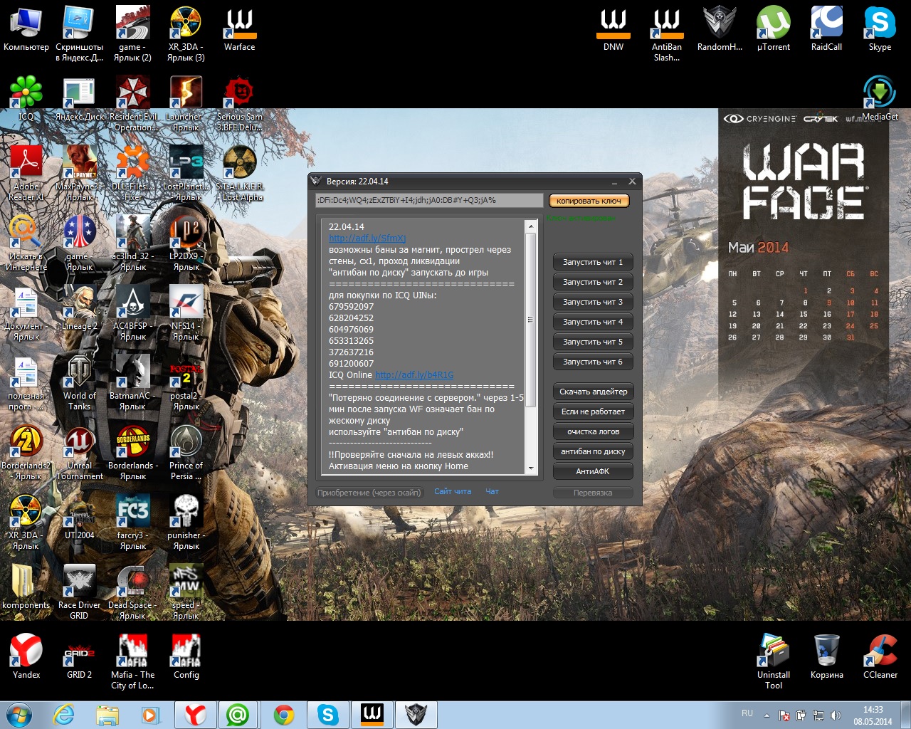The width and height of the screenshot is (911, 729).
Task: Open Google Chrome from the taskbar
Action: pyautogui.click(x=284, y=715)
